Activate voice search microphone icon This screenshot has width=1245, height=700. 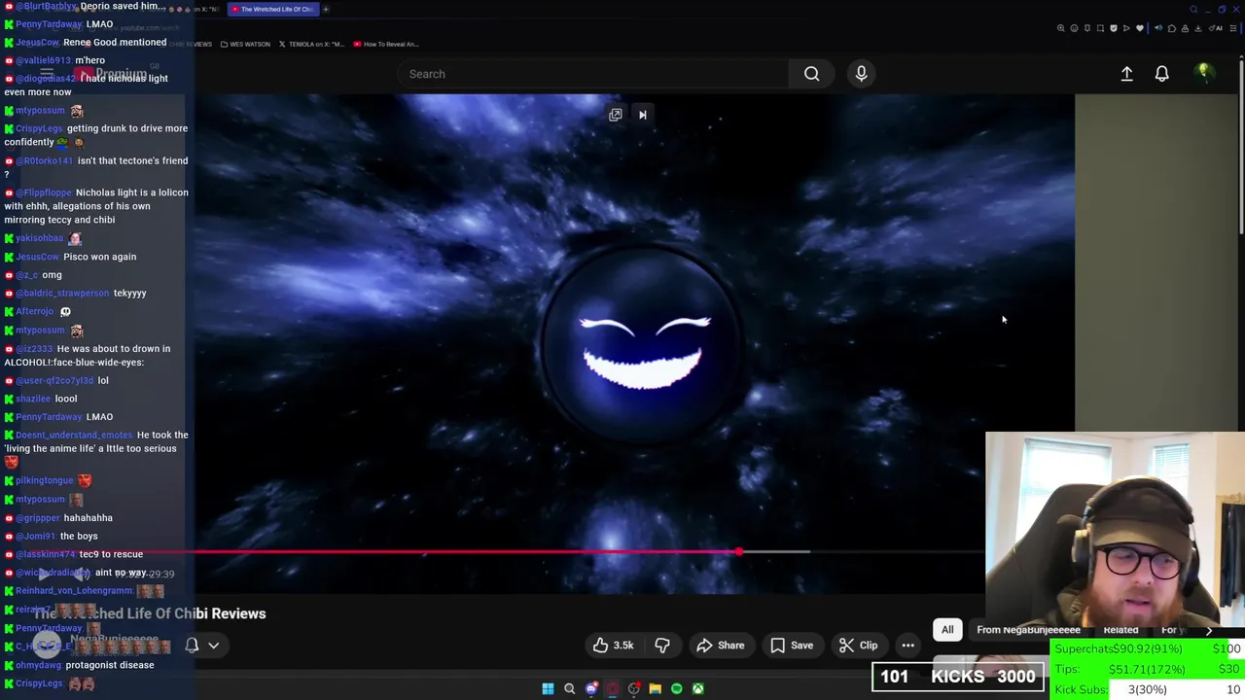coord(861,74)
